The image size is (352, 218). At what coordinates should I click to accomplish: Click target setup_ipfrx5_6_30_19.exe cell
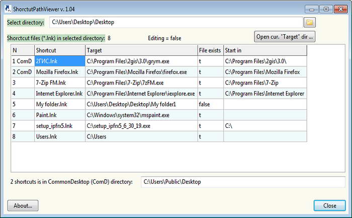click(141, 126)
